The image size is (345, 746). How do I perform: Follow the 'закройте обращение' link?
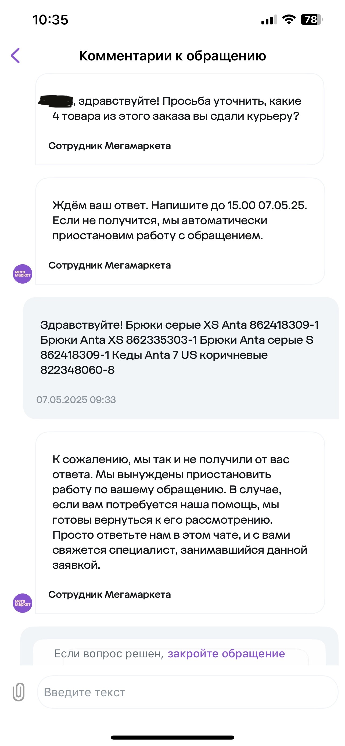[226, 654]
